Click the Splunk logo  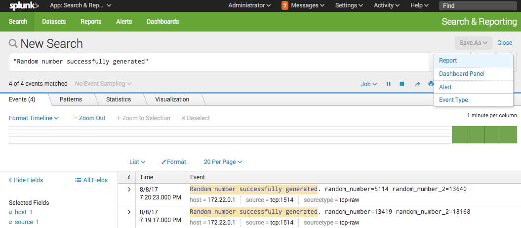click(x=24, y=6)
